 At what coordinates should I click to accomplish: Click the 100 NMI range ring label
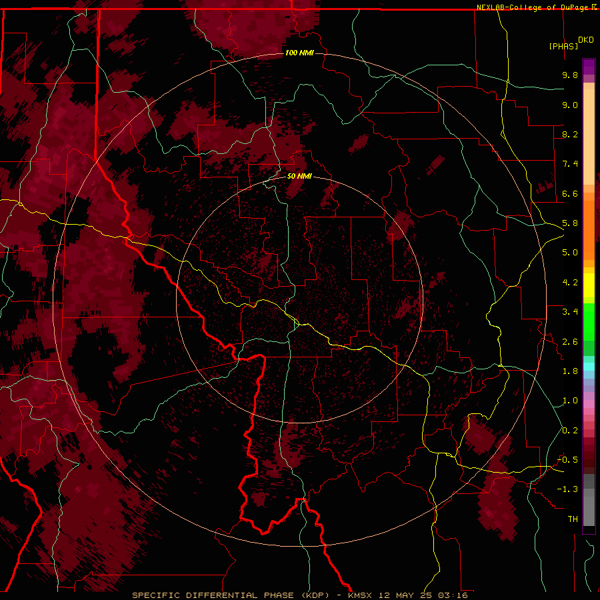[299, 53]
